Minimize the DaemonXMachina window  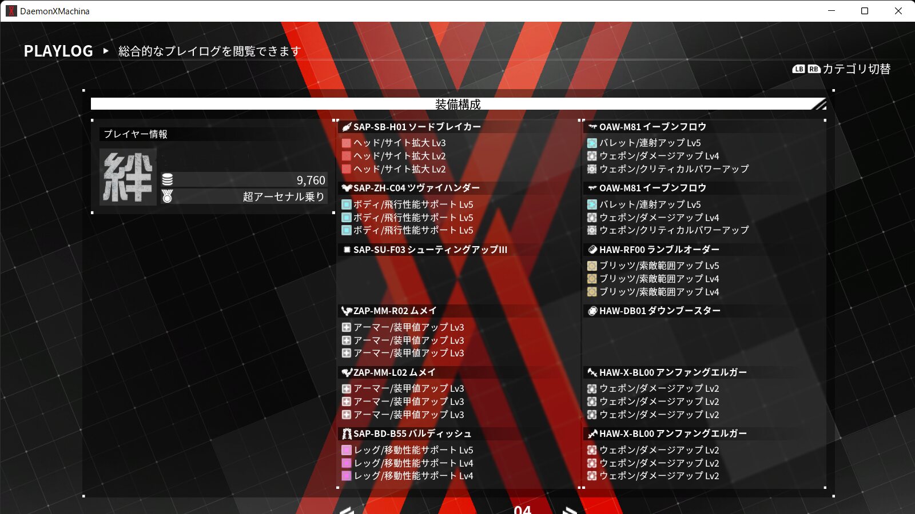coord(832,11)
